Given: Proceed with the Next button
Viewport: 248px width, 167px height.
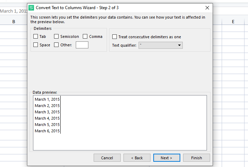Looking at the screenshot, I should [167, 158].
